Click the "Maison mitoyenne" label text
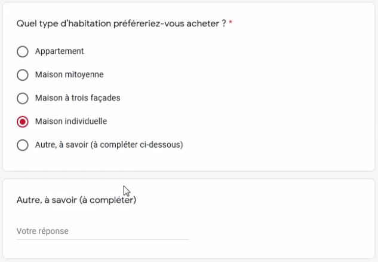 pos(69,75)
